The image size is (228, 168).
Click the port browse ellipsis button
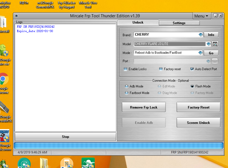[215, 61]
